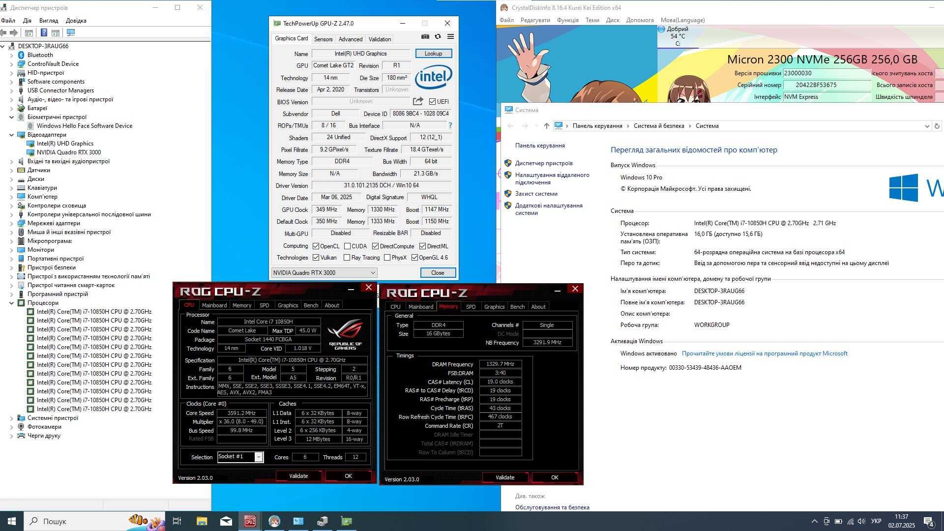Click Device Manager back arrow toolbar icon
944x531 pixels.
(3, 32)
